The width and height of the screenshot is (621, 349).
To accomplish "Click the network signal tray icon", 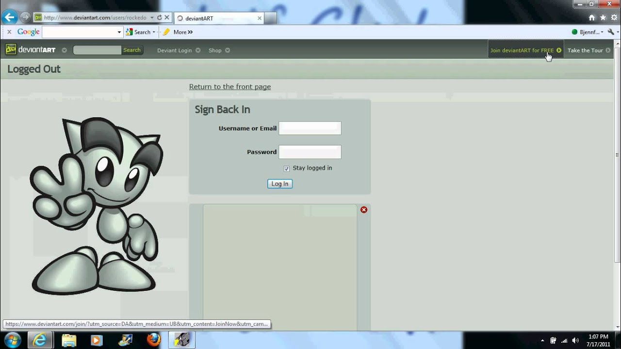I will 564,340.
